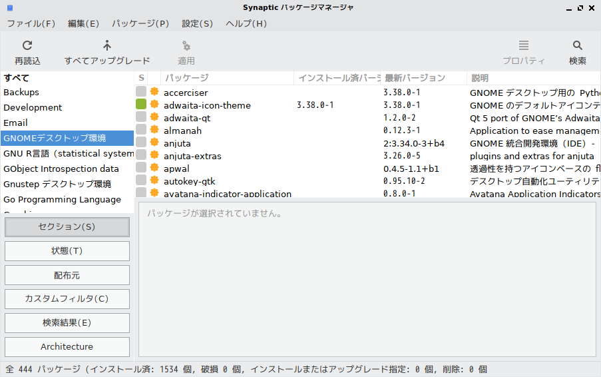Click the Reload (再読込) toolbar icon
601x377 pixels.
[x=27, y=45]
